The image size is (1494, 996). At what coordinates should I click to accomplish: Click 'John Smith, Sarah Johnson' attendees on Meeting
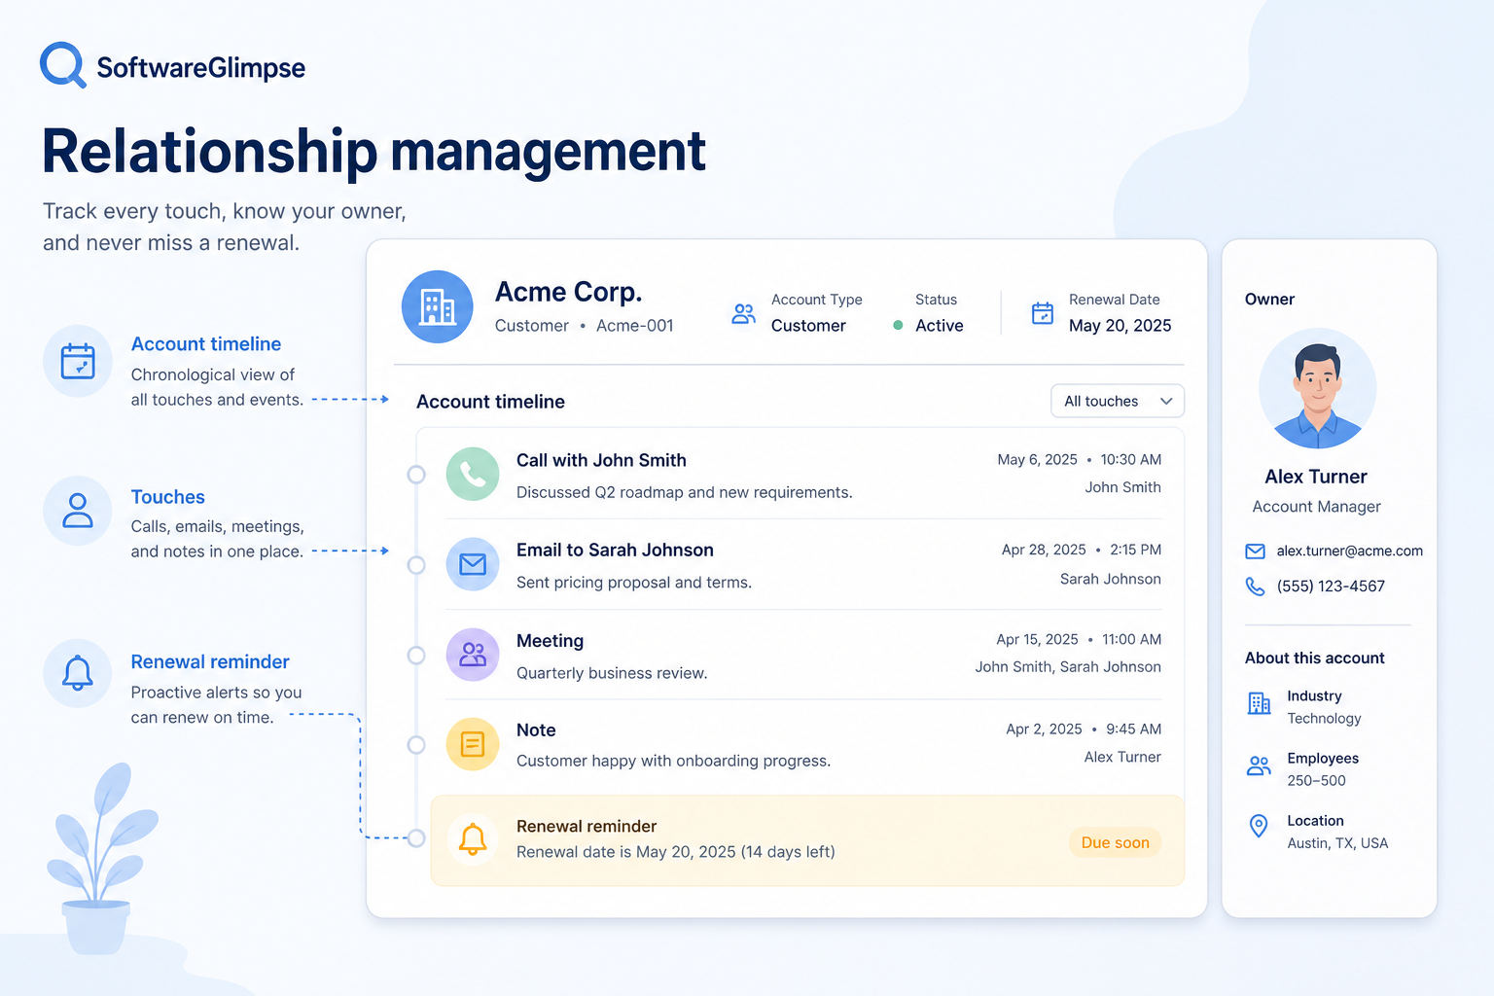(1068, 666)
